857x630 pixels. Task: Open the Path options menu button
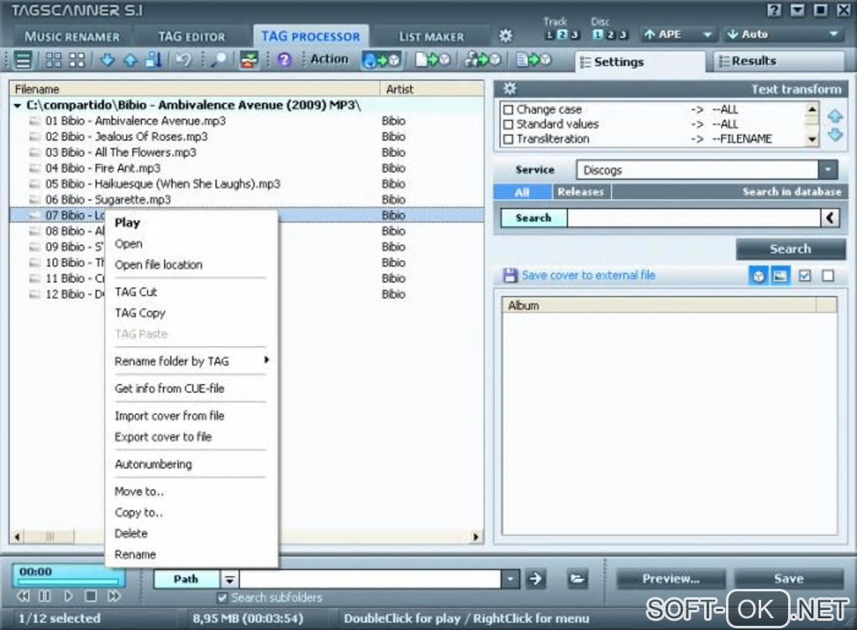(x=229, y=580)
